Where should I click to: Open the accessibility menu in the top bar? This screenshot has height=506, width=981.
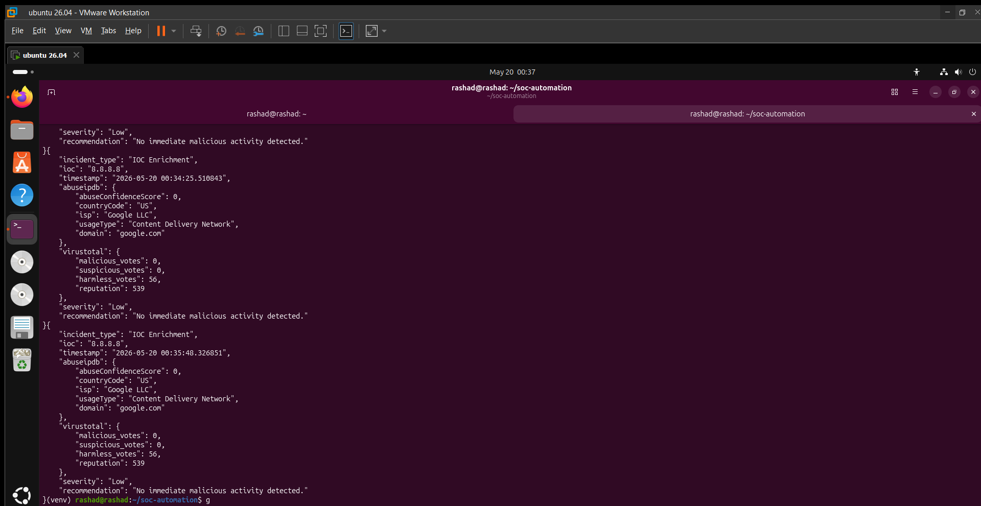(917, 72)
